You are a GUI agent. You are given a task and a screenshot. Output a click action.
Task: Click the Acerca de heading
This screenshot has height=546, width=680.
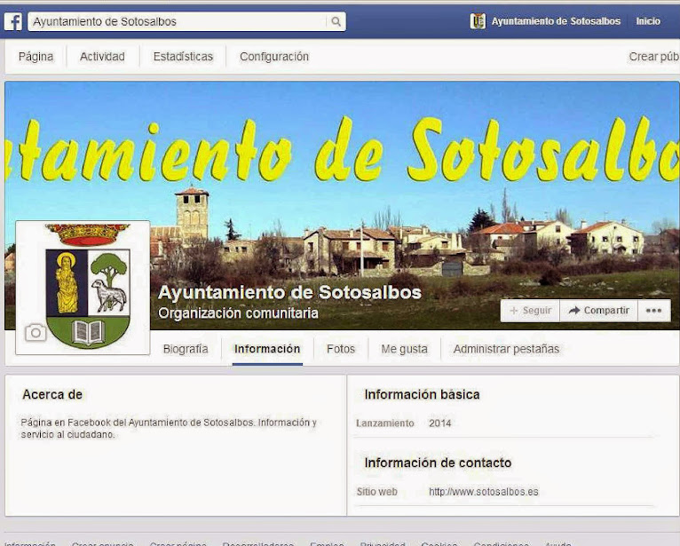(x=52, y=395)
